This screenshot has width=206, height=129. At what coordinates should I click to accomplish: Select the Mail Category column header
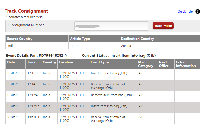(x=146, y=64)
